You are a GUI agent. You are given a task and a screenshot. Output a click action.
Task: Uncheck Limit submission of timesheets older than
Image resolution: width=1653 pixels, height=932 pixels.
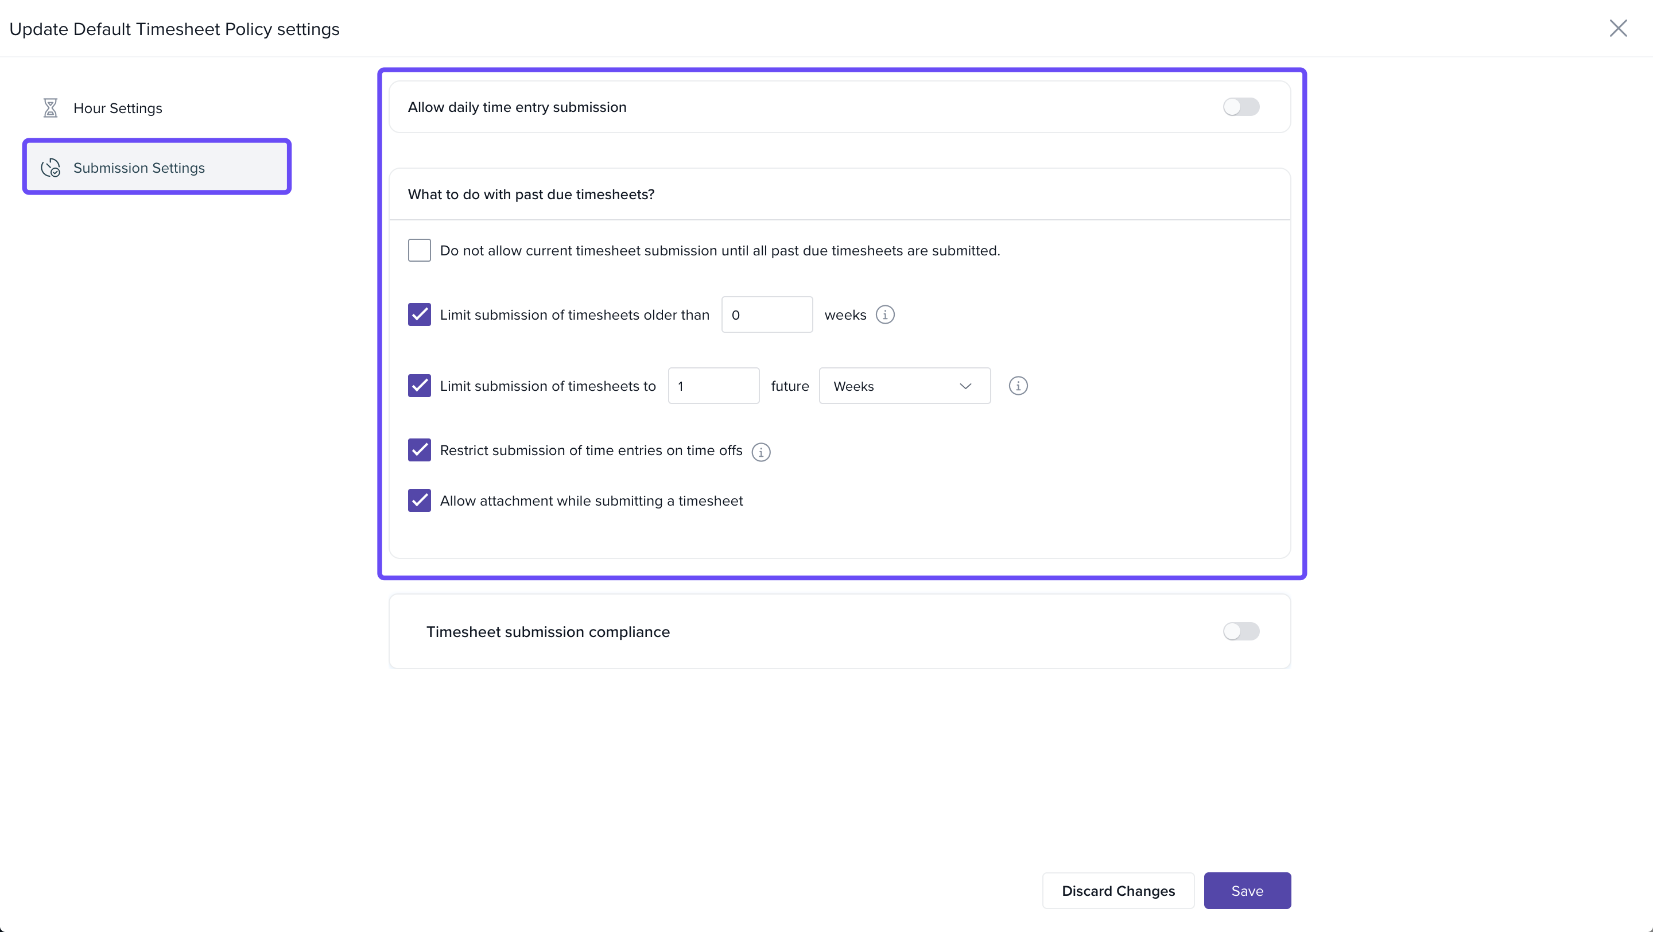(x=420, y=315)
